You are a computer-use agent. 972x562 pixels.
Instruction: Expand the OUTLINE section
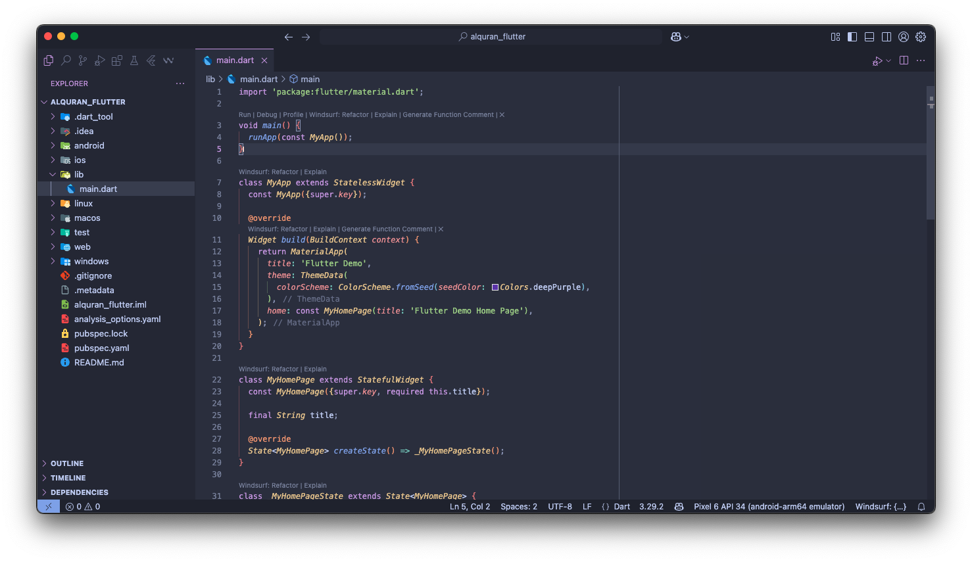click(x=67, y=463)
